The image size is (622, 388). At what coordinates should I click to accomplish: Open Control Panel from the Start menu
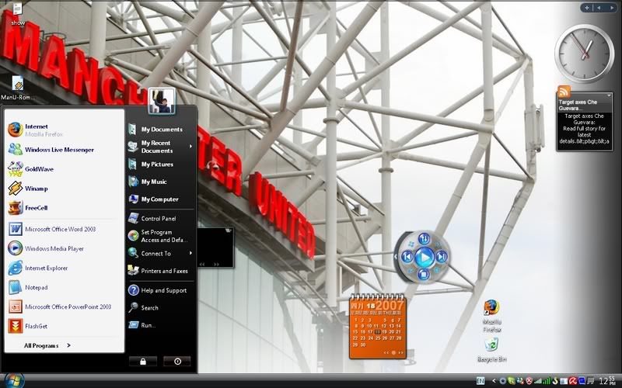tap(158, 219)
